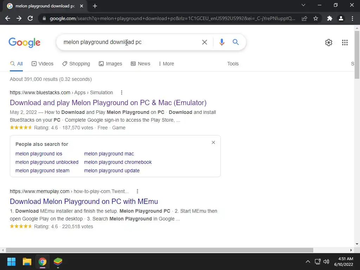Search for melon playground chromebook
The width and height of the screenshot is (360, 270).
pyautogui.click(x=118, y=162)
